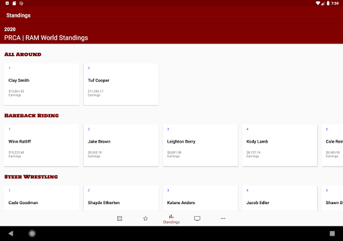Tap the favorites star icon

[x=145, y=218]
